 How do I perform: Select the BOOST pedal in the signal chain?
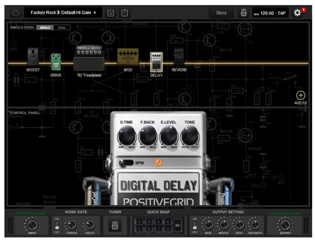tap(33, 57)
